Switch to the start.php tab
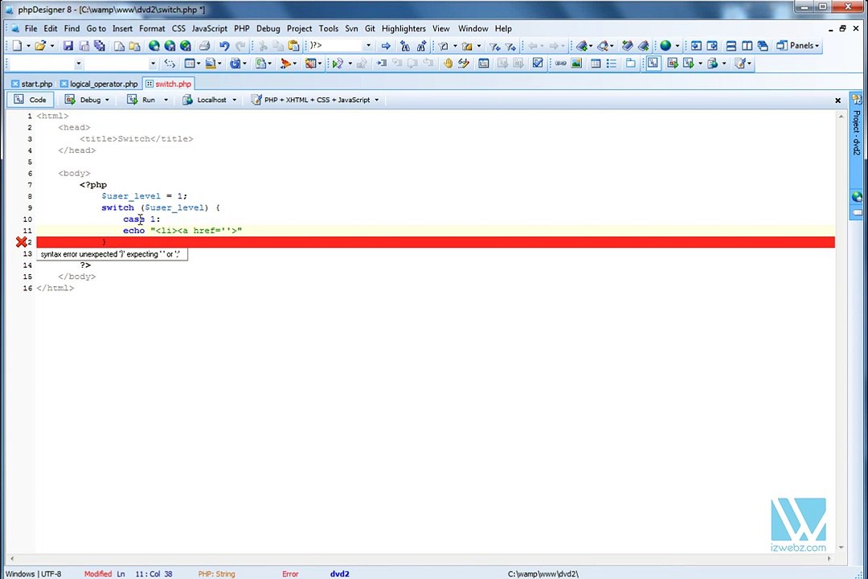868x579 pixels. (x=32, y=84)
